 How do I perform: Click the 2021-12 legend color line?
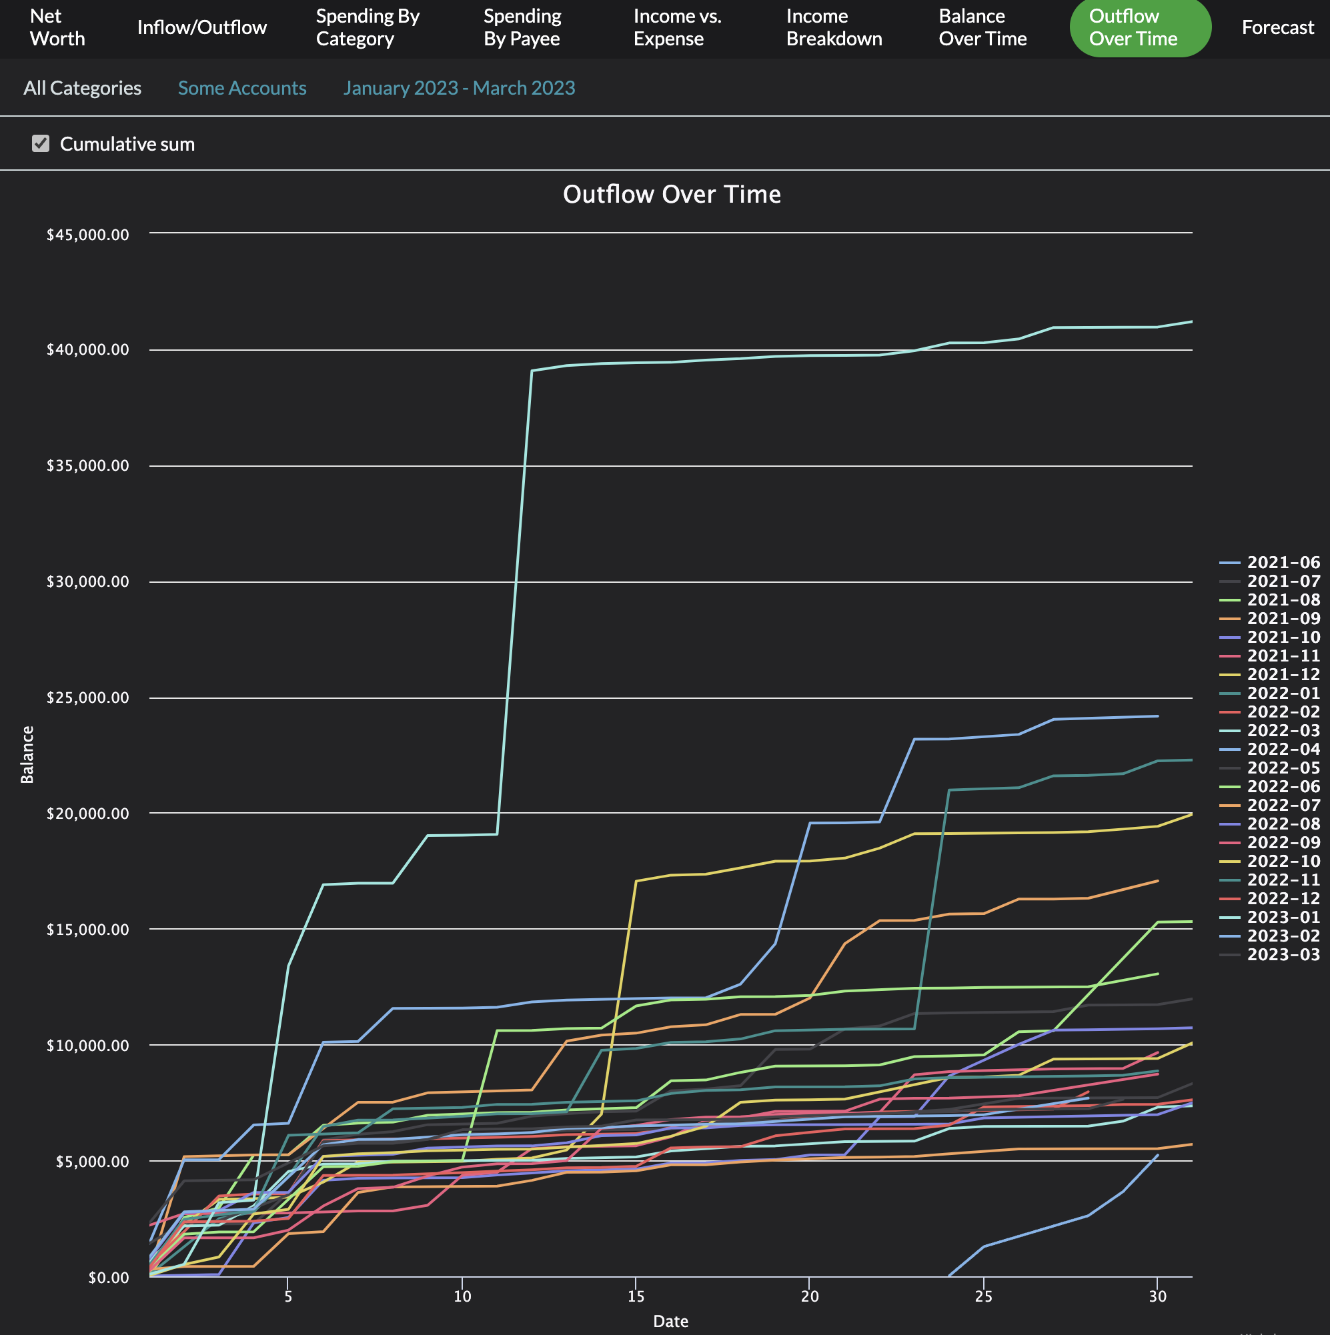[1230, 675]
